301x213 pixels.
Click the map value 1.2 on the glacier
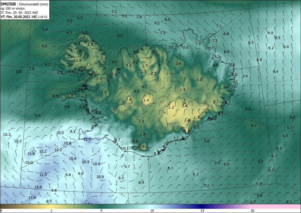(171, 107)
